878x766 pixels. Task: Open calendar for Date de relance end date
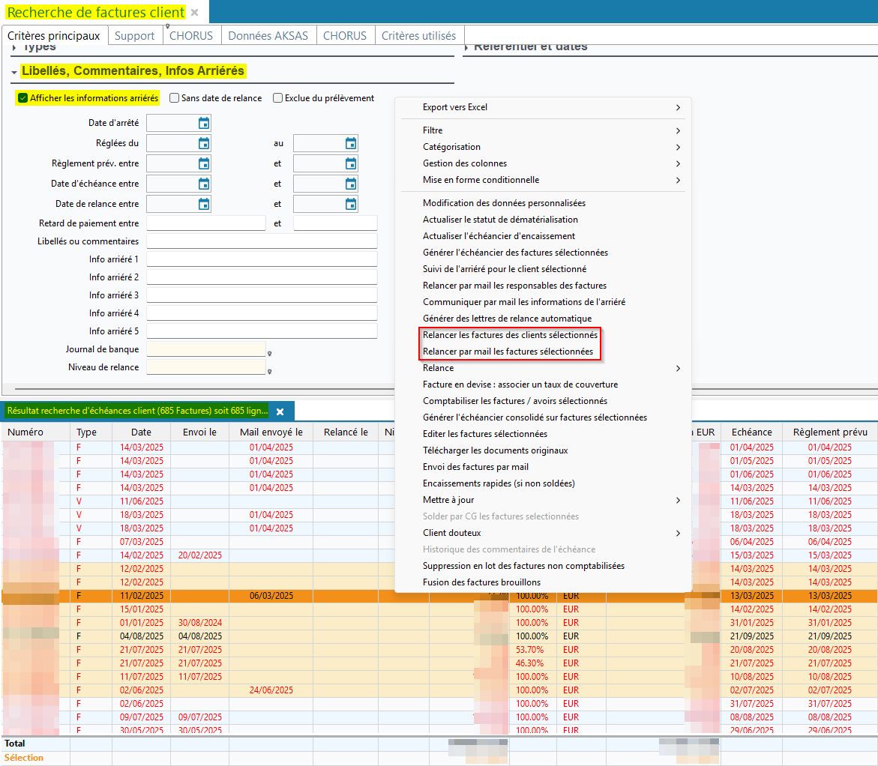(x=351, y=204)
